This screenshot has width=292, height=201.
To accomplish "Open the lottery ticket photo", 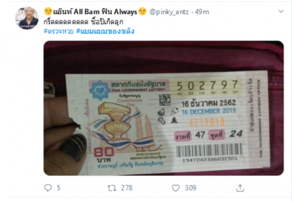I will (x=163, y=108).
